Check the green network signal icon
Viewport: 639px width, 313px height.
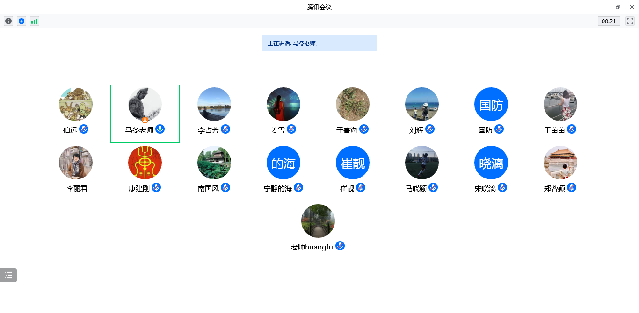point(35,21)
